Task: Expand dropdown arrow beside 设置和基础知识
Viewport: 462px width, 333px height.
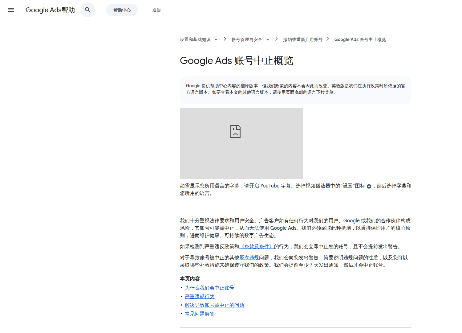Action: 216,40
